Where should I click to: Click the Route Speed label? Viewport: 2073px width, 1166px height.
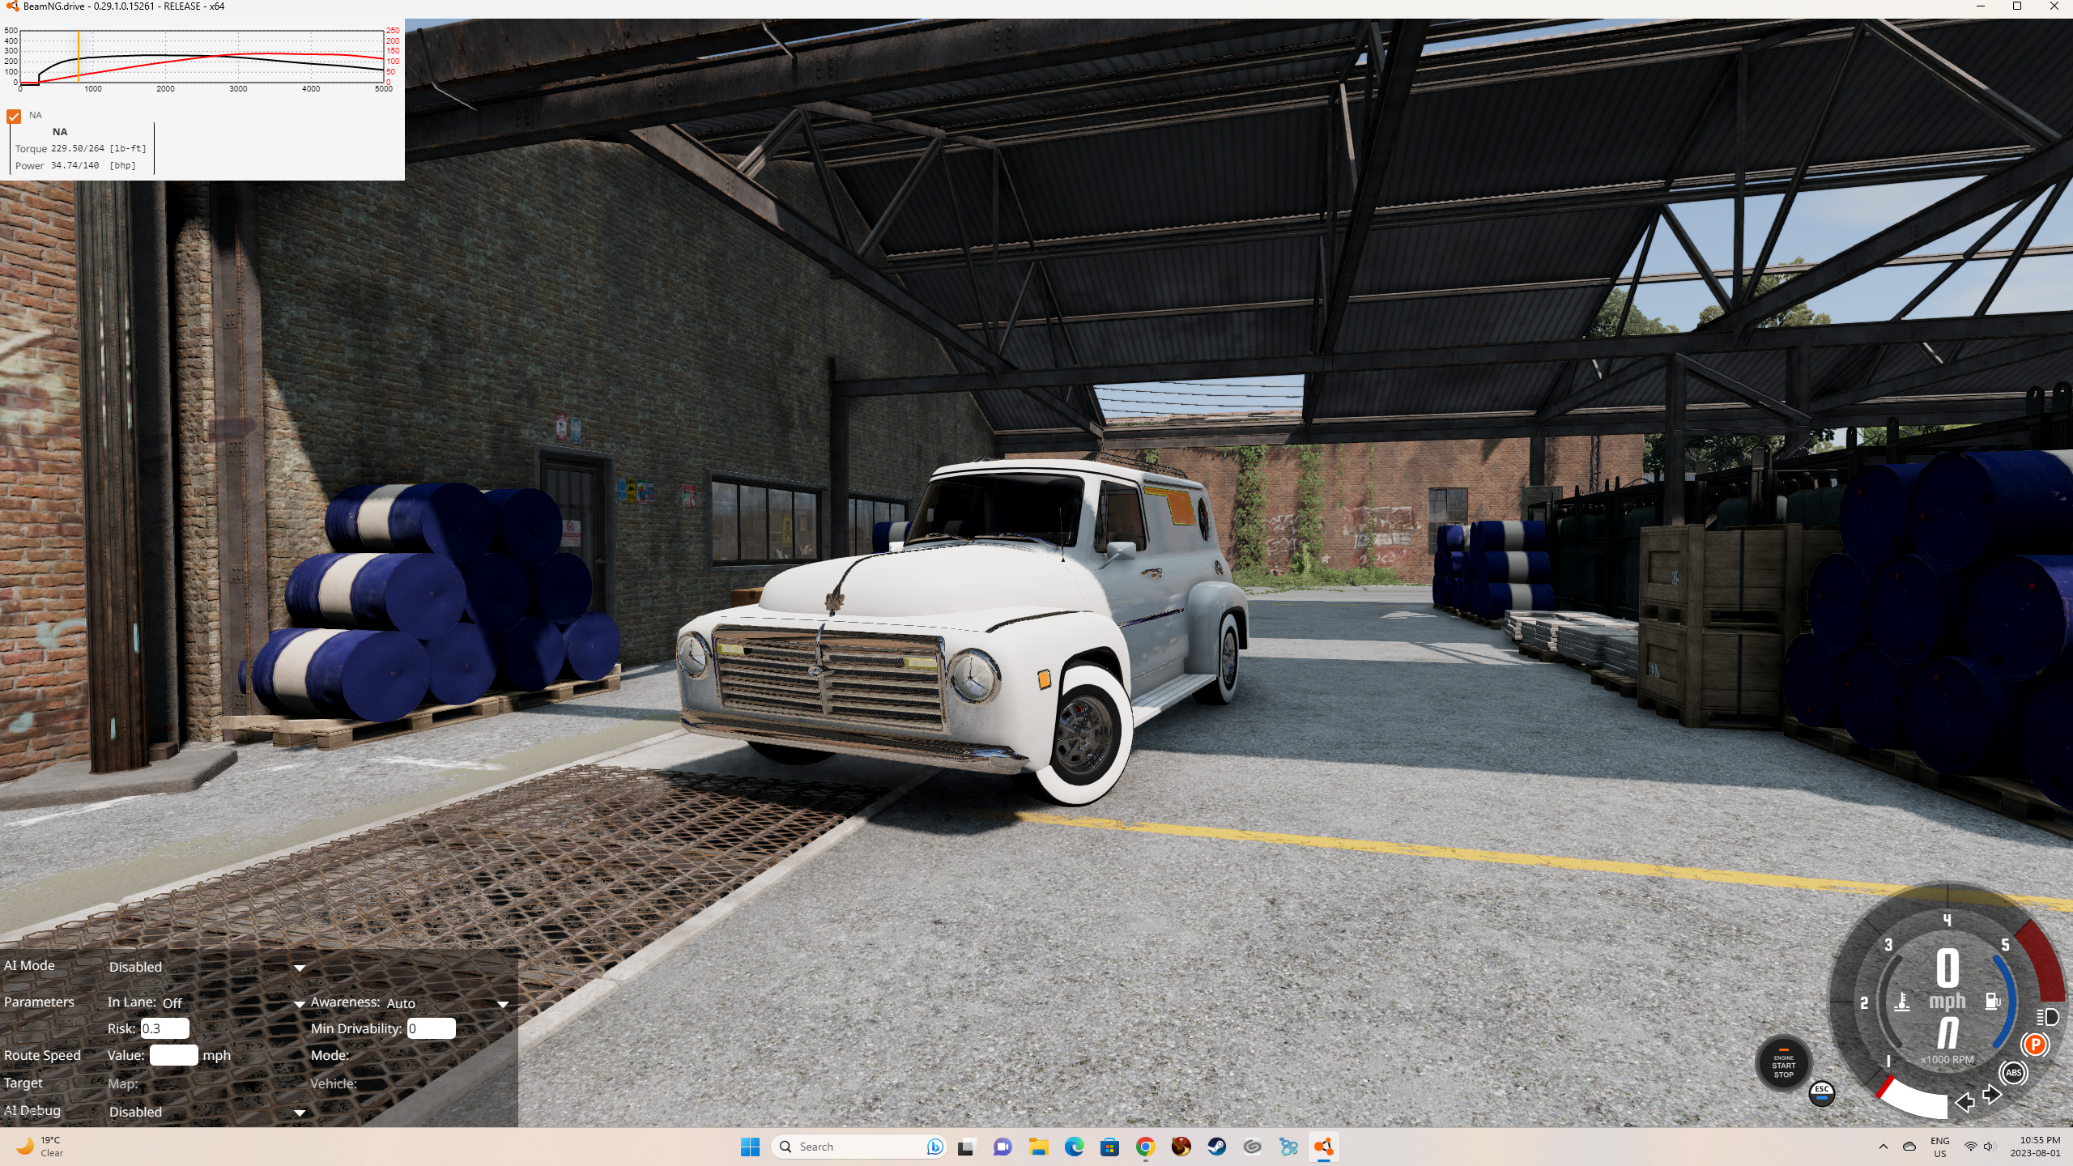coord(42,1056)
